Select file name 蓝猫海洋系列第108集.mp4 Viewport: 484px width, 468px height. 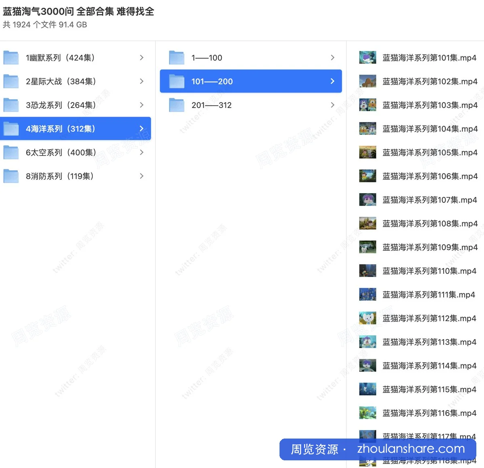tap(430, 224)
